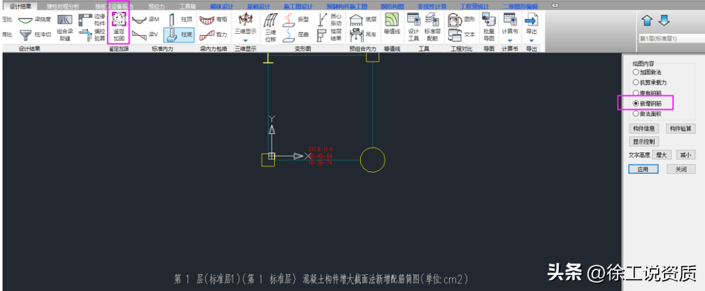
Task: Open the 标准层配筋 standard floor reinforcement
Action: tap(432, 27)
